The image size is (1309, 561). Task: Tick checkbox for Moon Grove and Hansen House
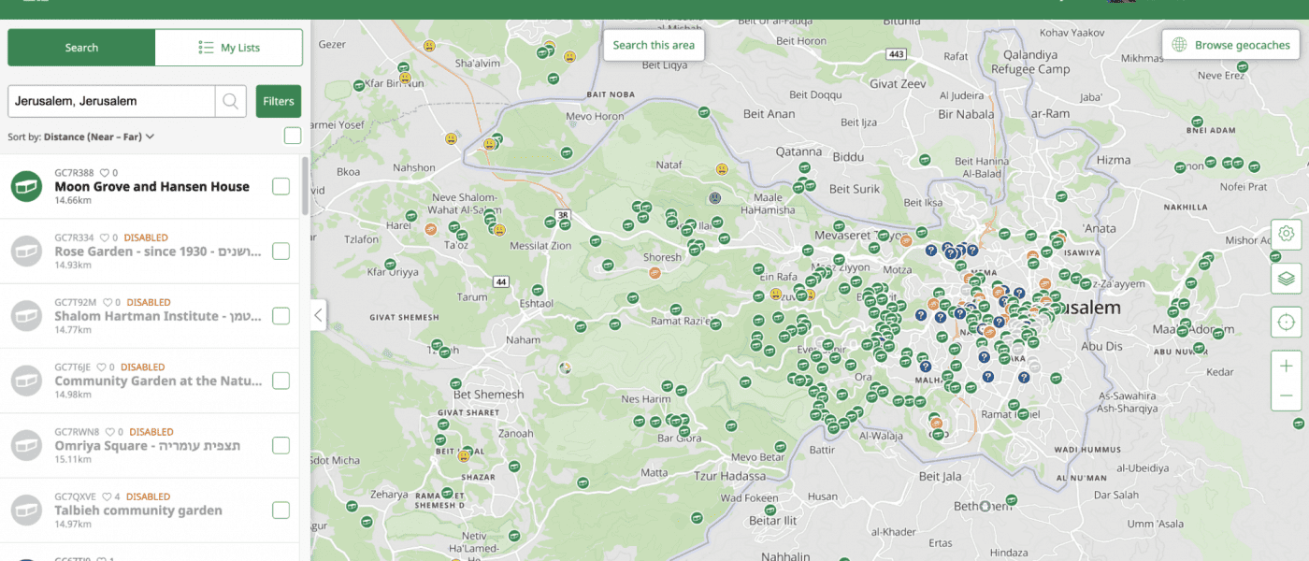(280, 187)
